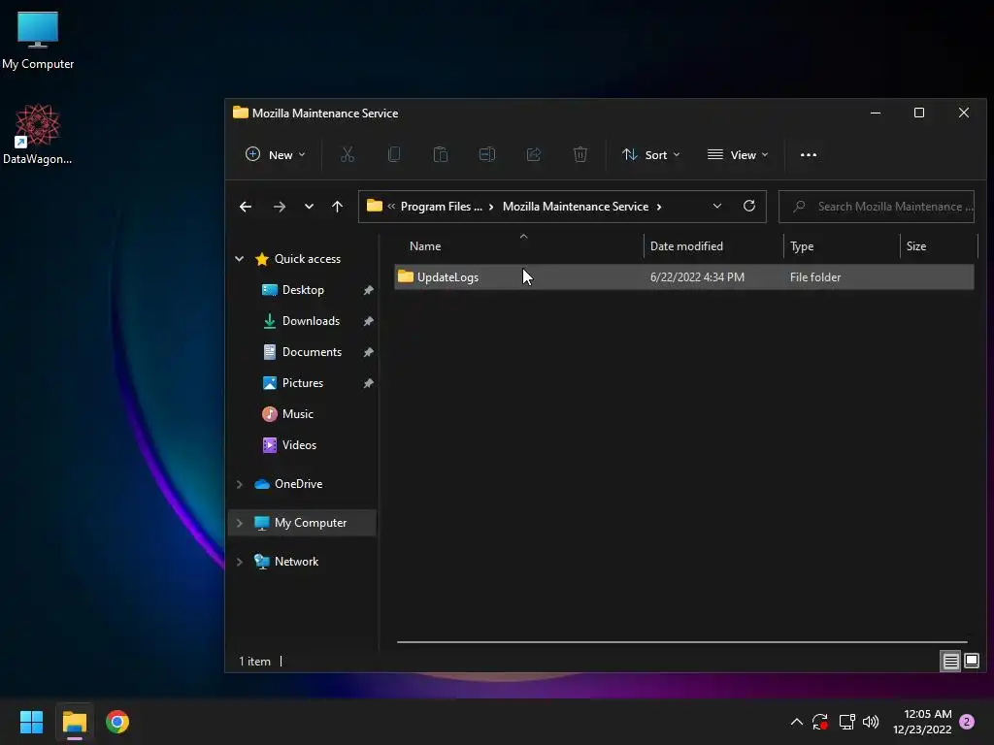Click the horizontal scrollbar in file list
994x745 pixels.
coord(681,642)
